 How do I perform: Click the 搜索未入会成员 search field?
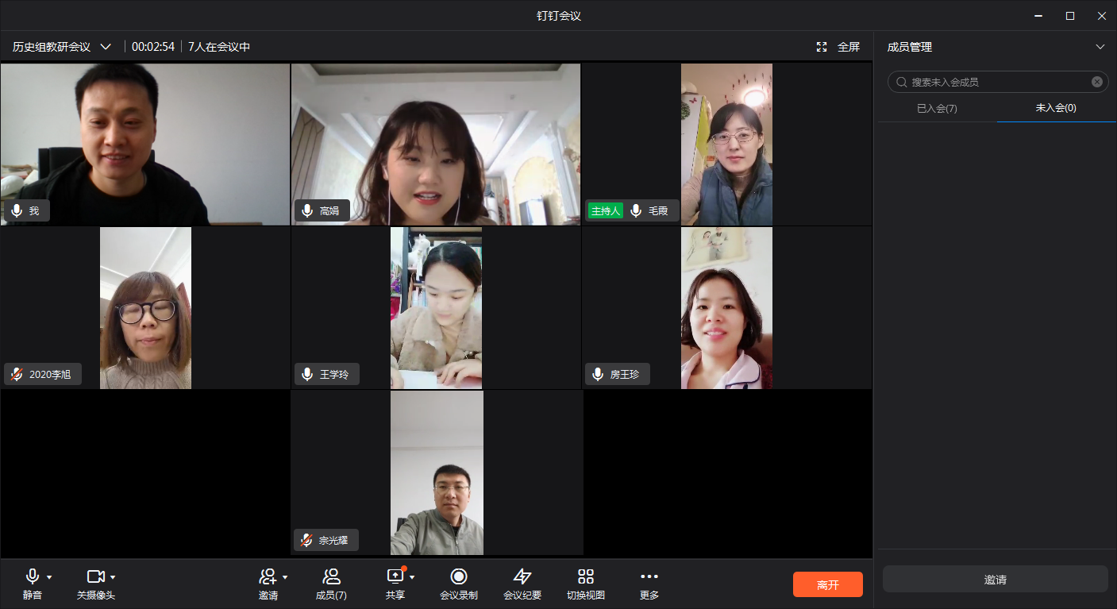(996, 82)
